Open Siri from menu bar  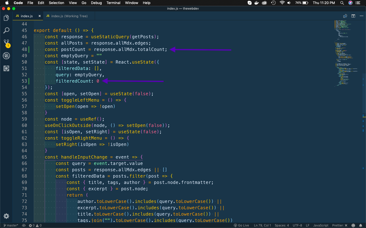point(350,3)
